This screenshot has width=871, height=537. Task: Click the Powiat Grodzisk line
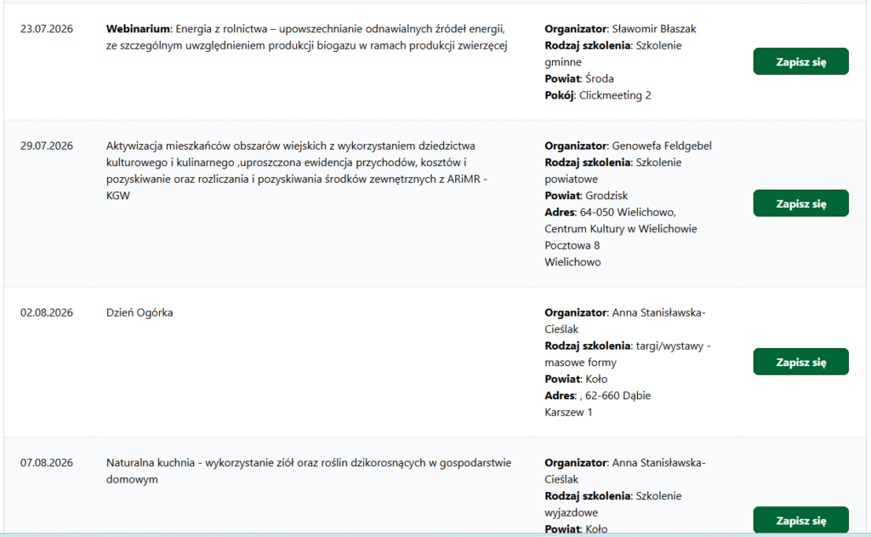[586, 196]
